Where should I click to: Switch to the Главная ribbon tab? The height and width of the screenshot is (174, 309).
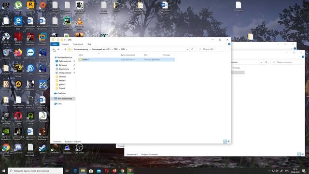[65, 44]
